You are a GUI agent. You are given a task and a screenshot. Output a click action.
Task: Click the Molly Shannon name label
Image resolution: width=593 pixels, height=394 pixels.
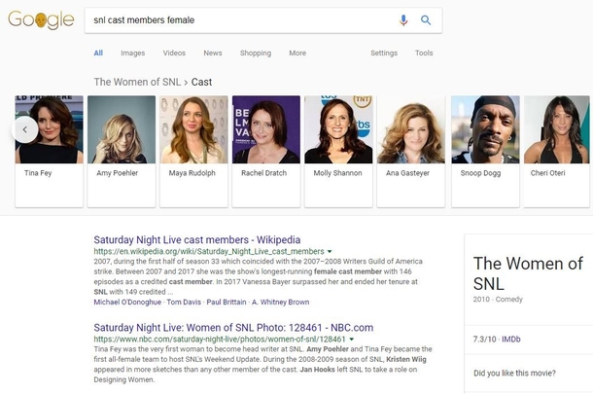[337, 173]
